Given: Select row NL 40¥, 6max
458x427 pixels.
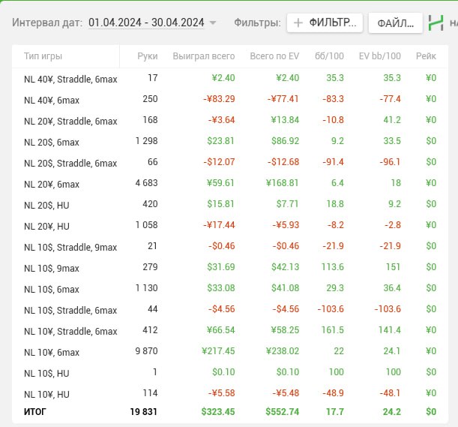Looking at the screenshot, I should point(230,100).
